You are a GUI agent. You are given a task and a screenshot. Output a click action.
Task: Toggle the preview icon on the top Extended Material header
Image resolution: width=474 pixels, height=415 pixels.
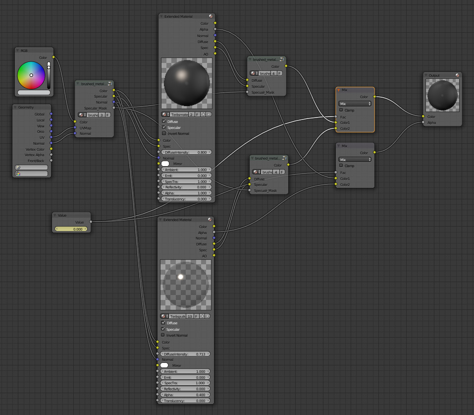tap(211, 16)
